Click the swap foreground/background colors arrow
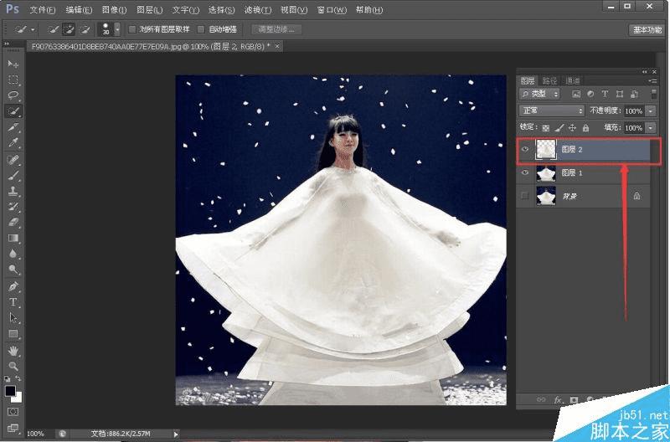 [18, 378]
